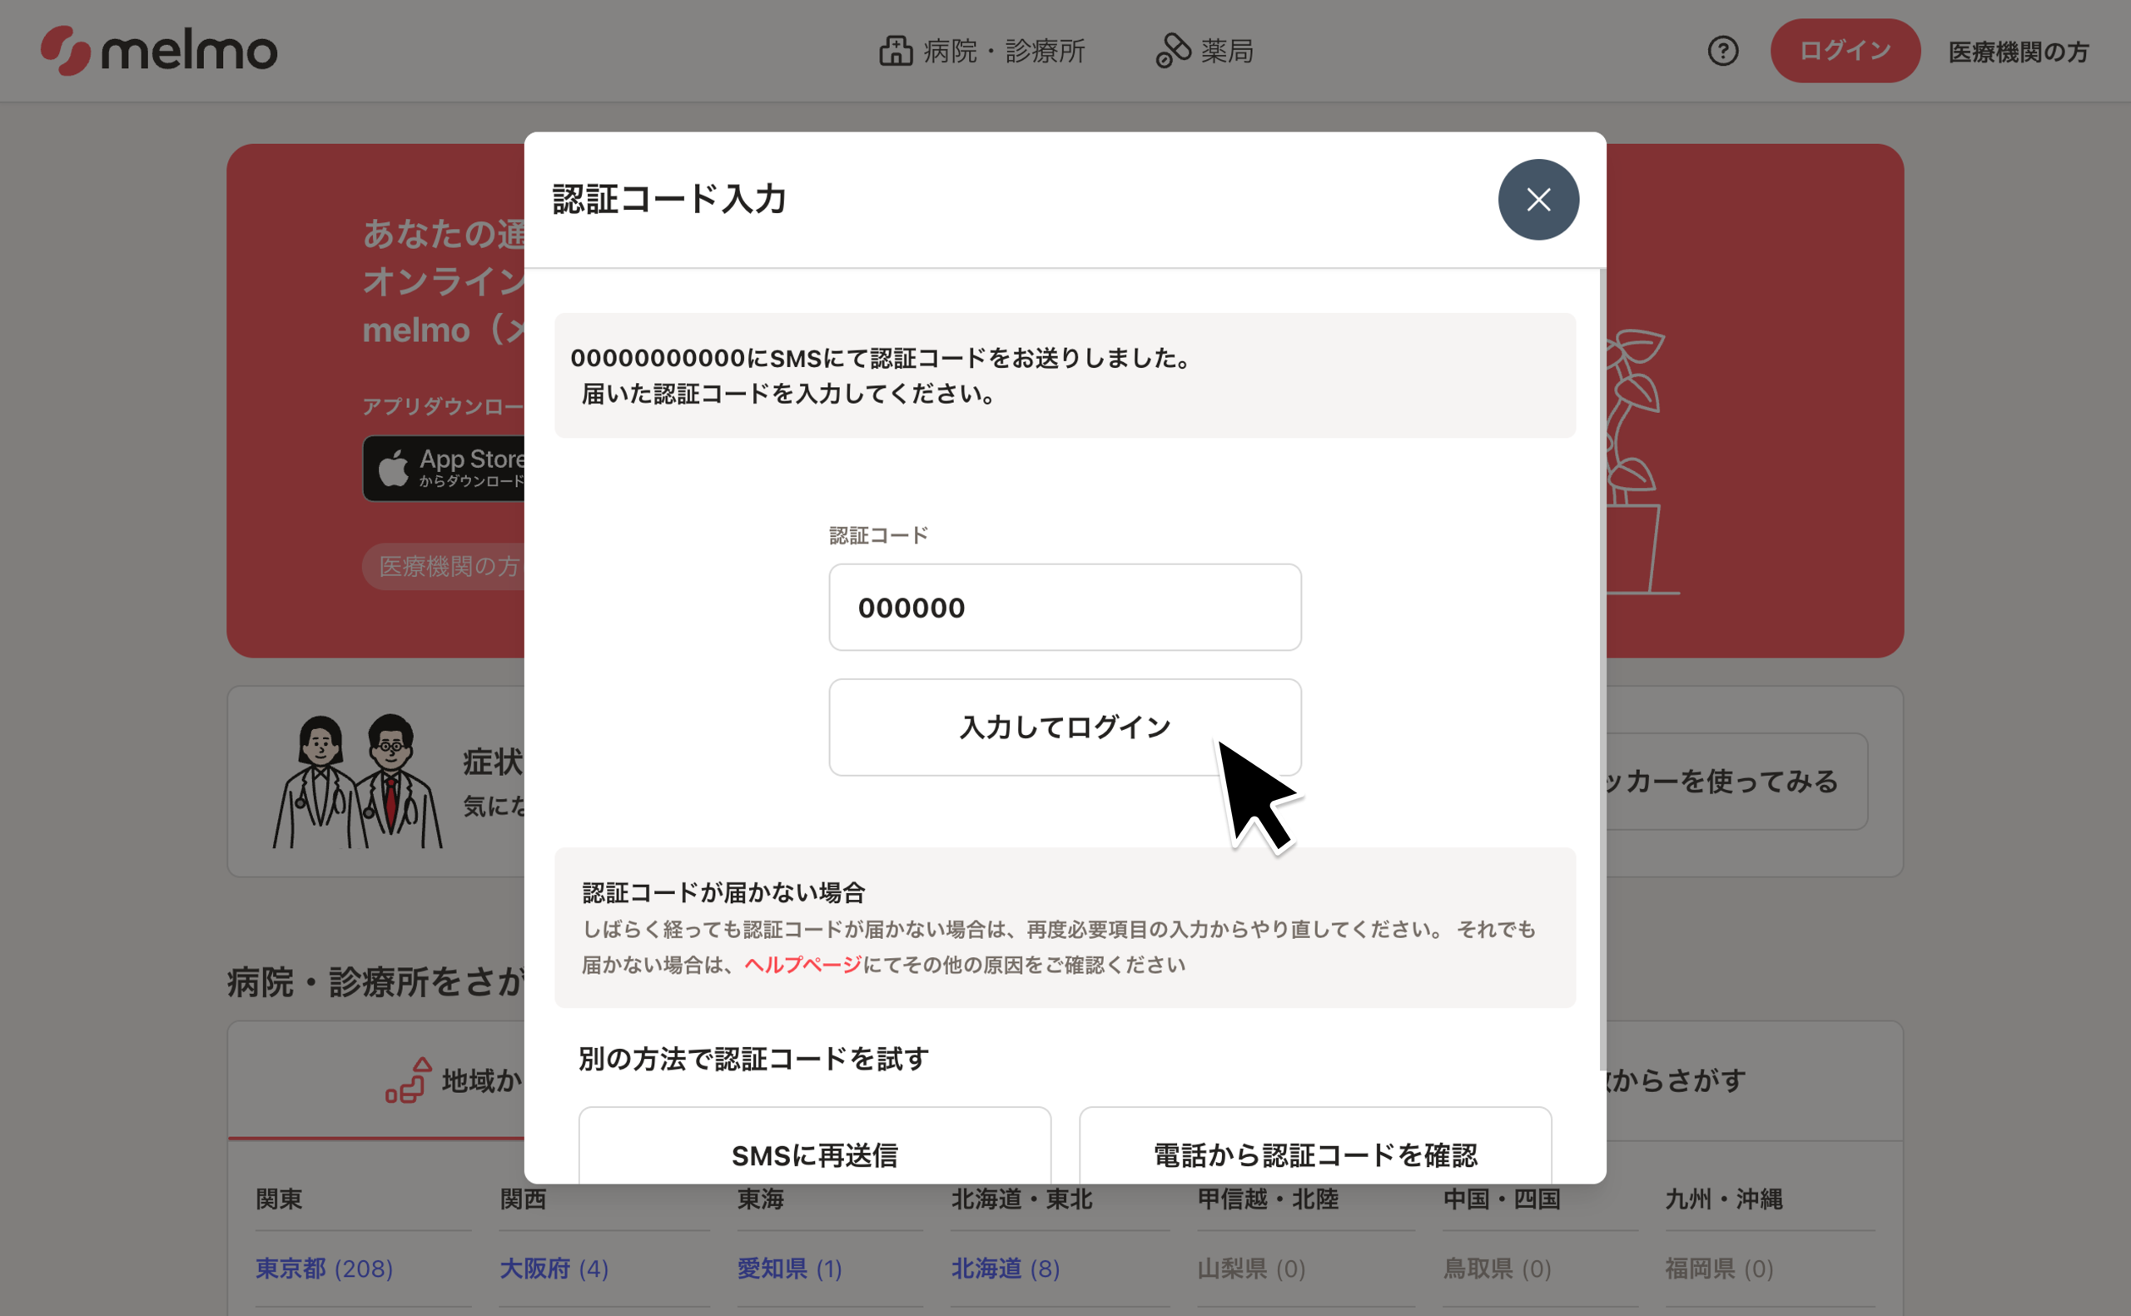2131x1316 pixels.
Task: Close the 認証コード入力 dialog
Action: pos(1537,199)
